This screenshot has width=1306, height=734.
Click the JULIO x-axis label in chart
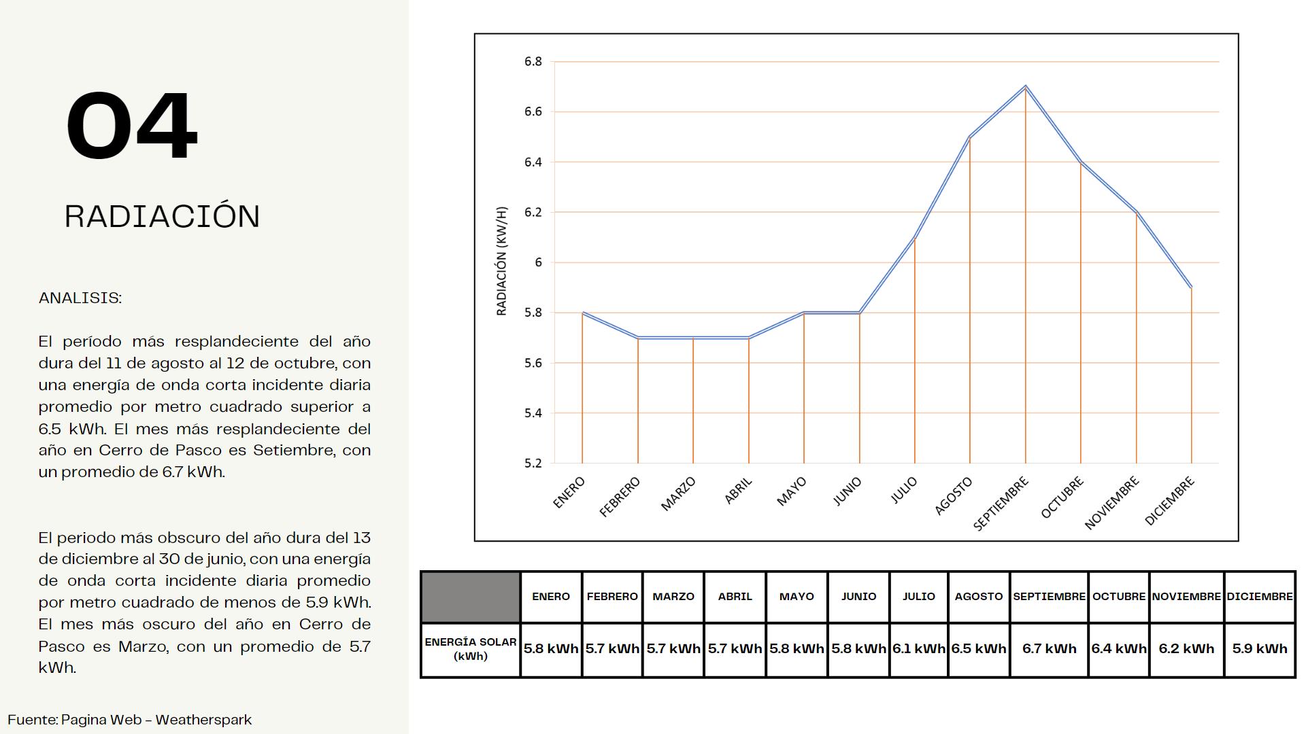904,491
